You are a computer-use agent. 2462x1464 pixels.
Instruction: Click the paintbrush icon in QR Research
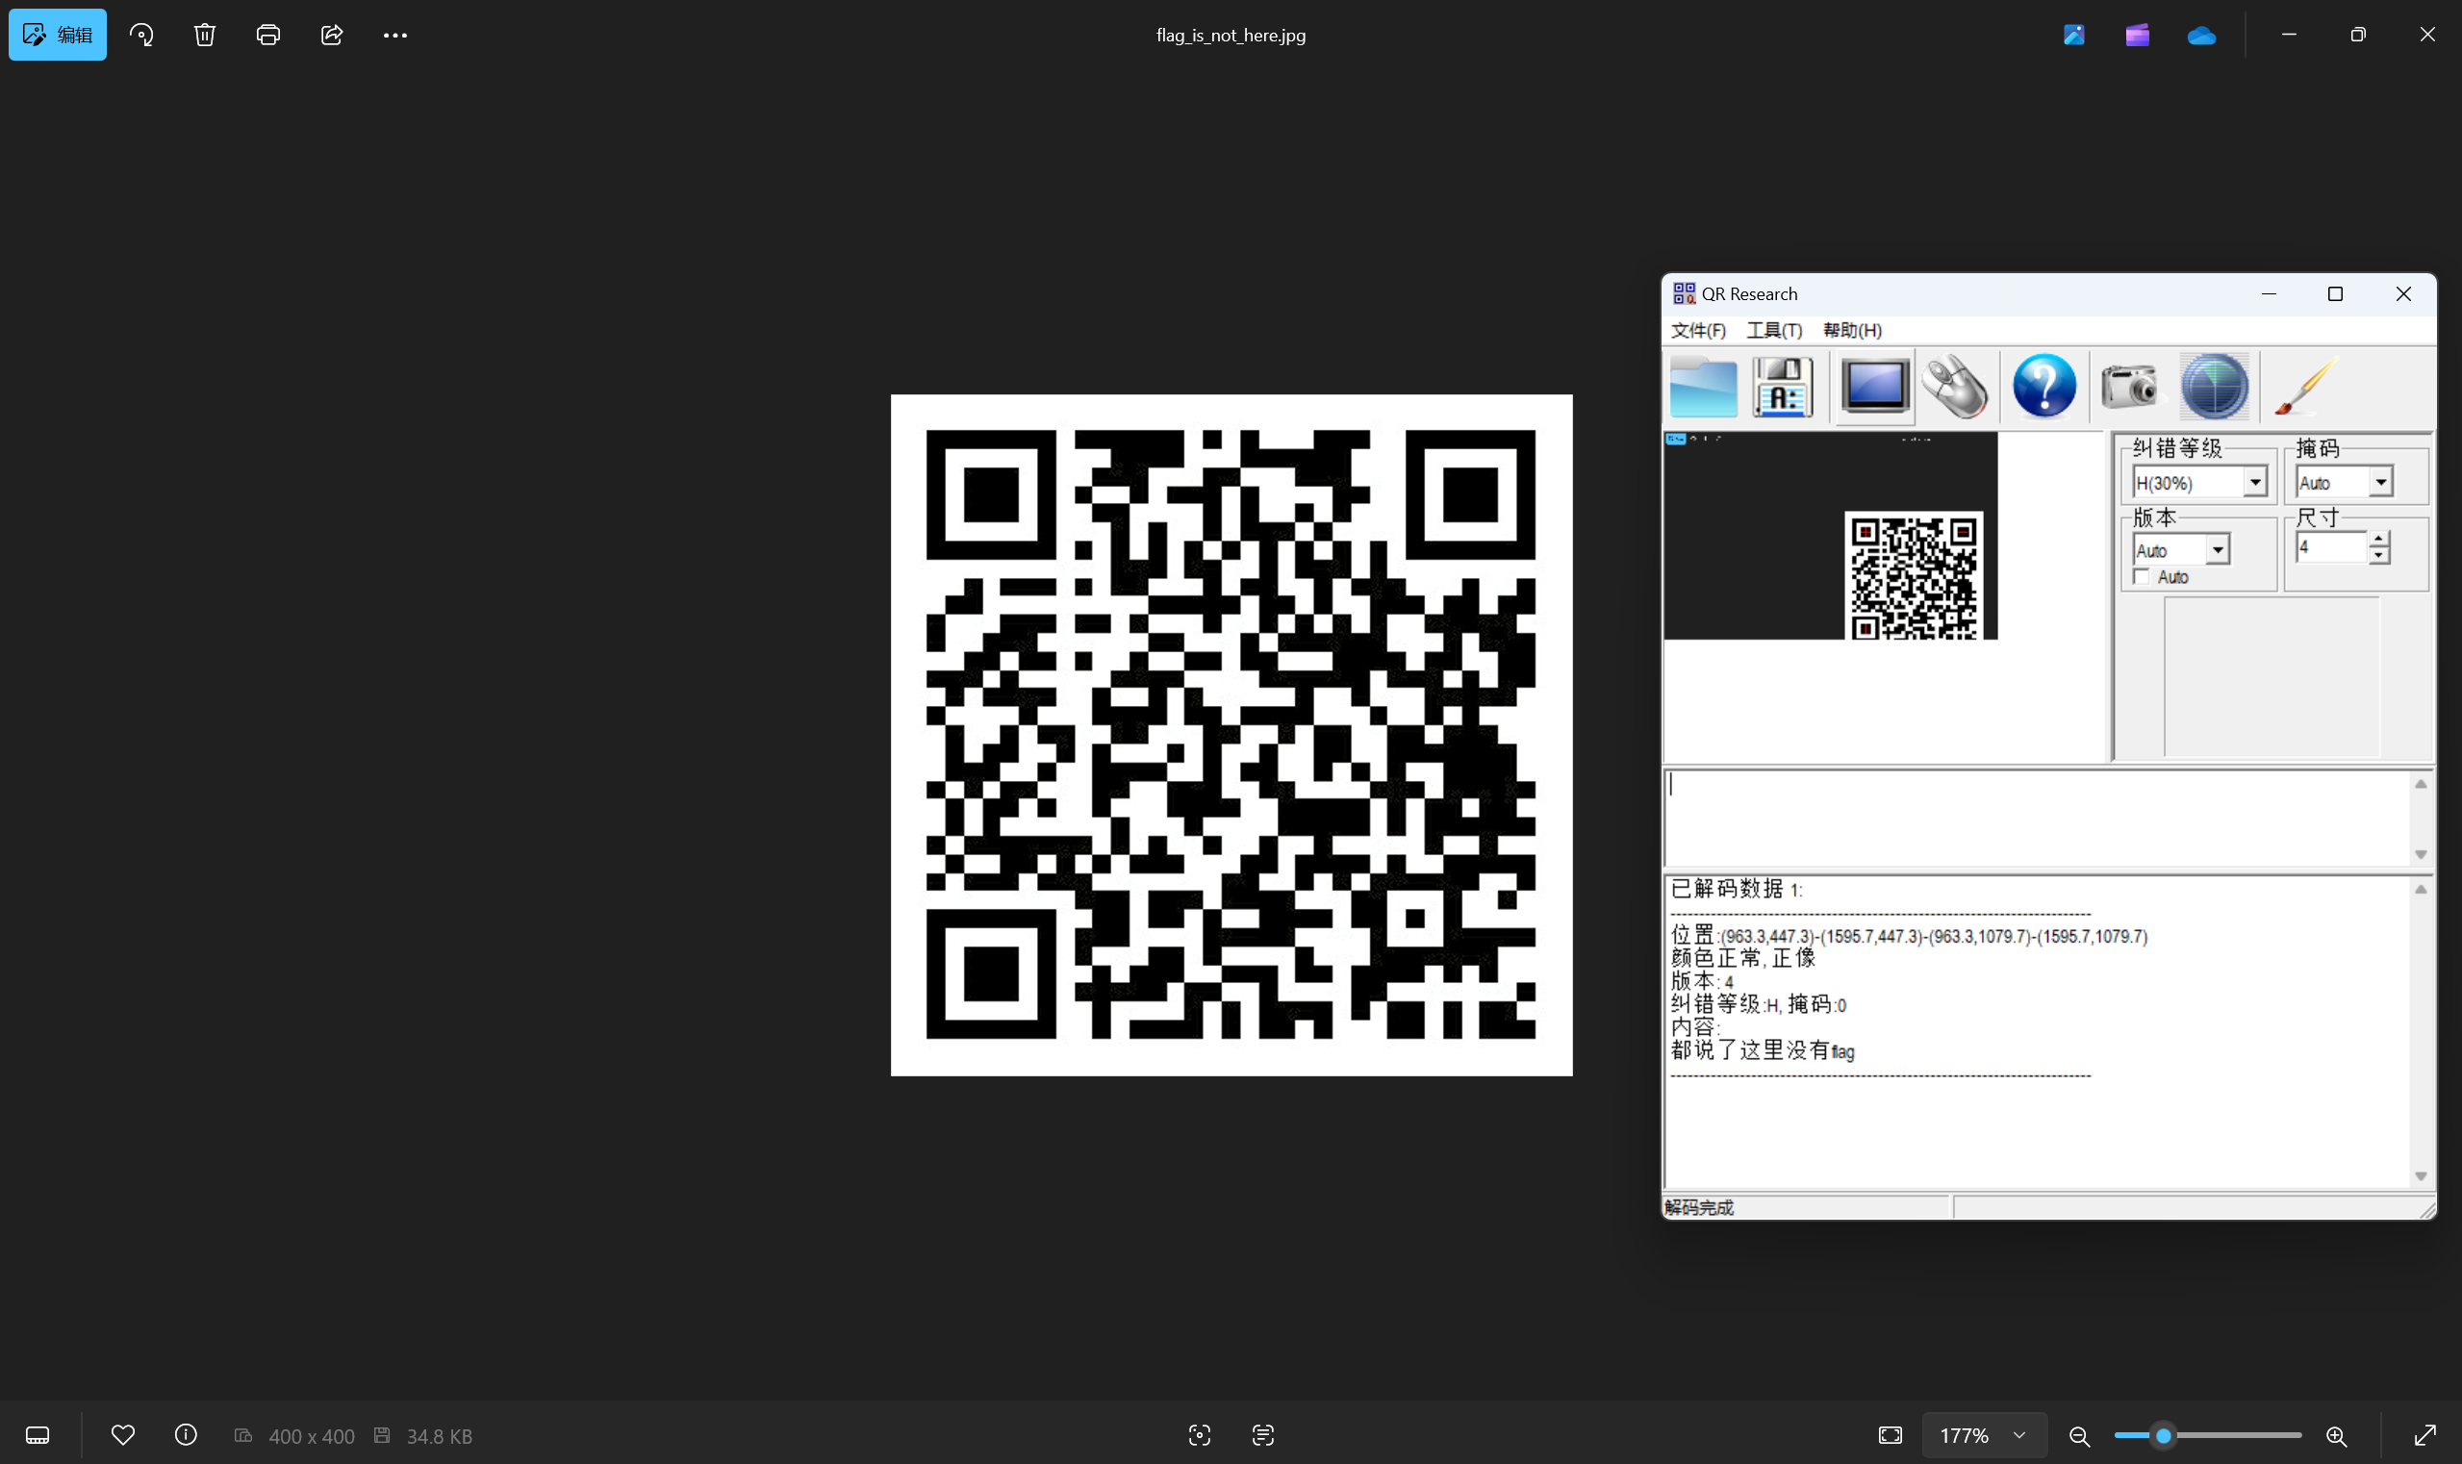(2305, 386)
